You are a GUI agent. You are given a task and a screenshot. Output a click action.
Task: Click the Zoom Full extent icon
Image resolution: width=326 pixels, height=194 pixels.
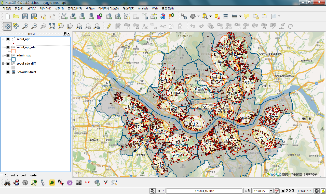(52, 26)
